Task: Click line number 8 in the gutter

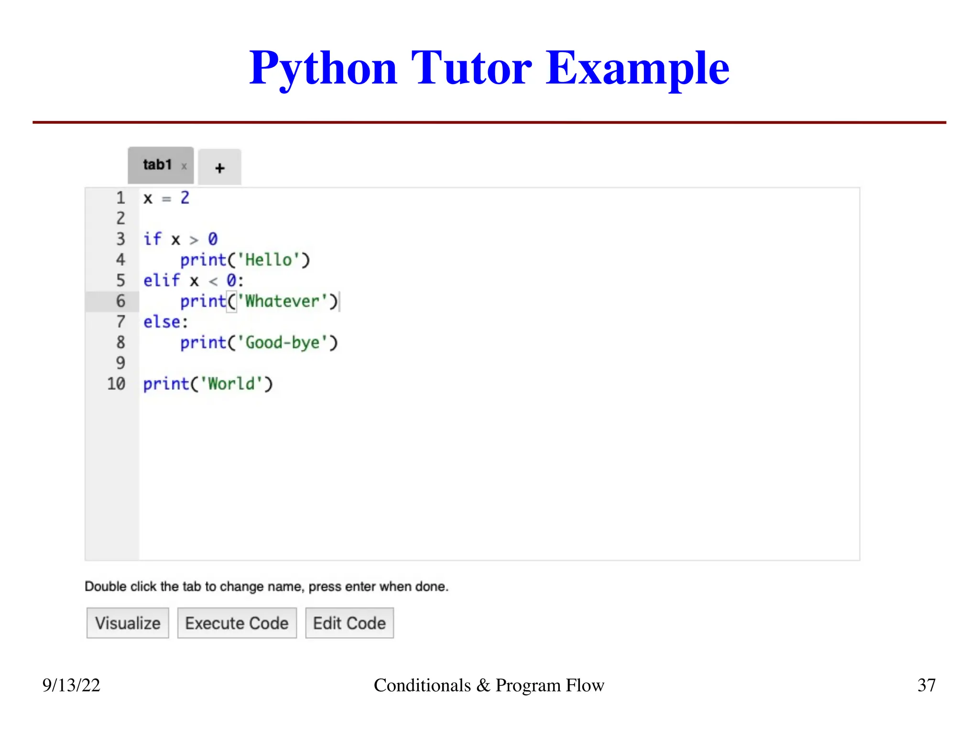Action: click(x=120, y=343)
